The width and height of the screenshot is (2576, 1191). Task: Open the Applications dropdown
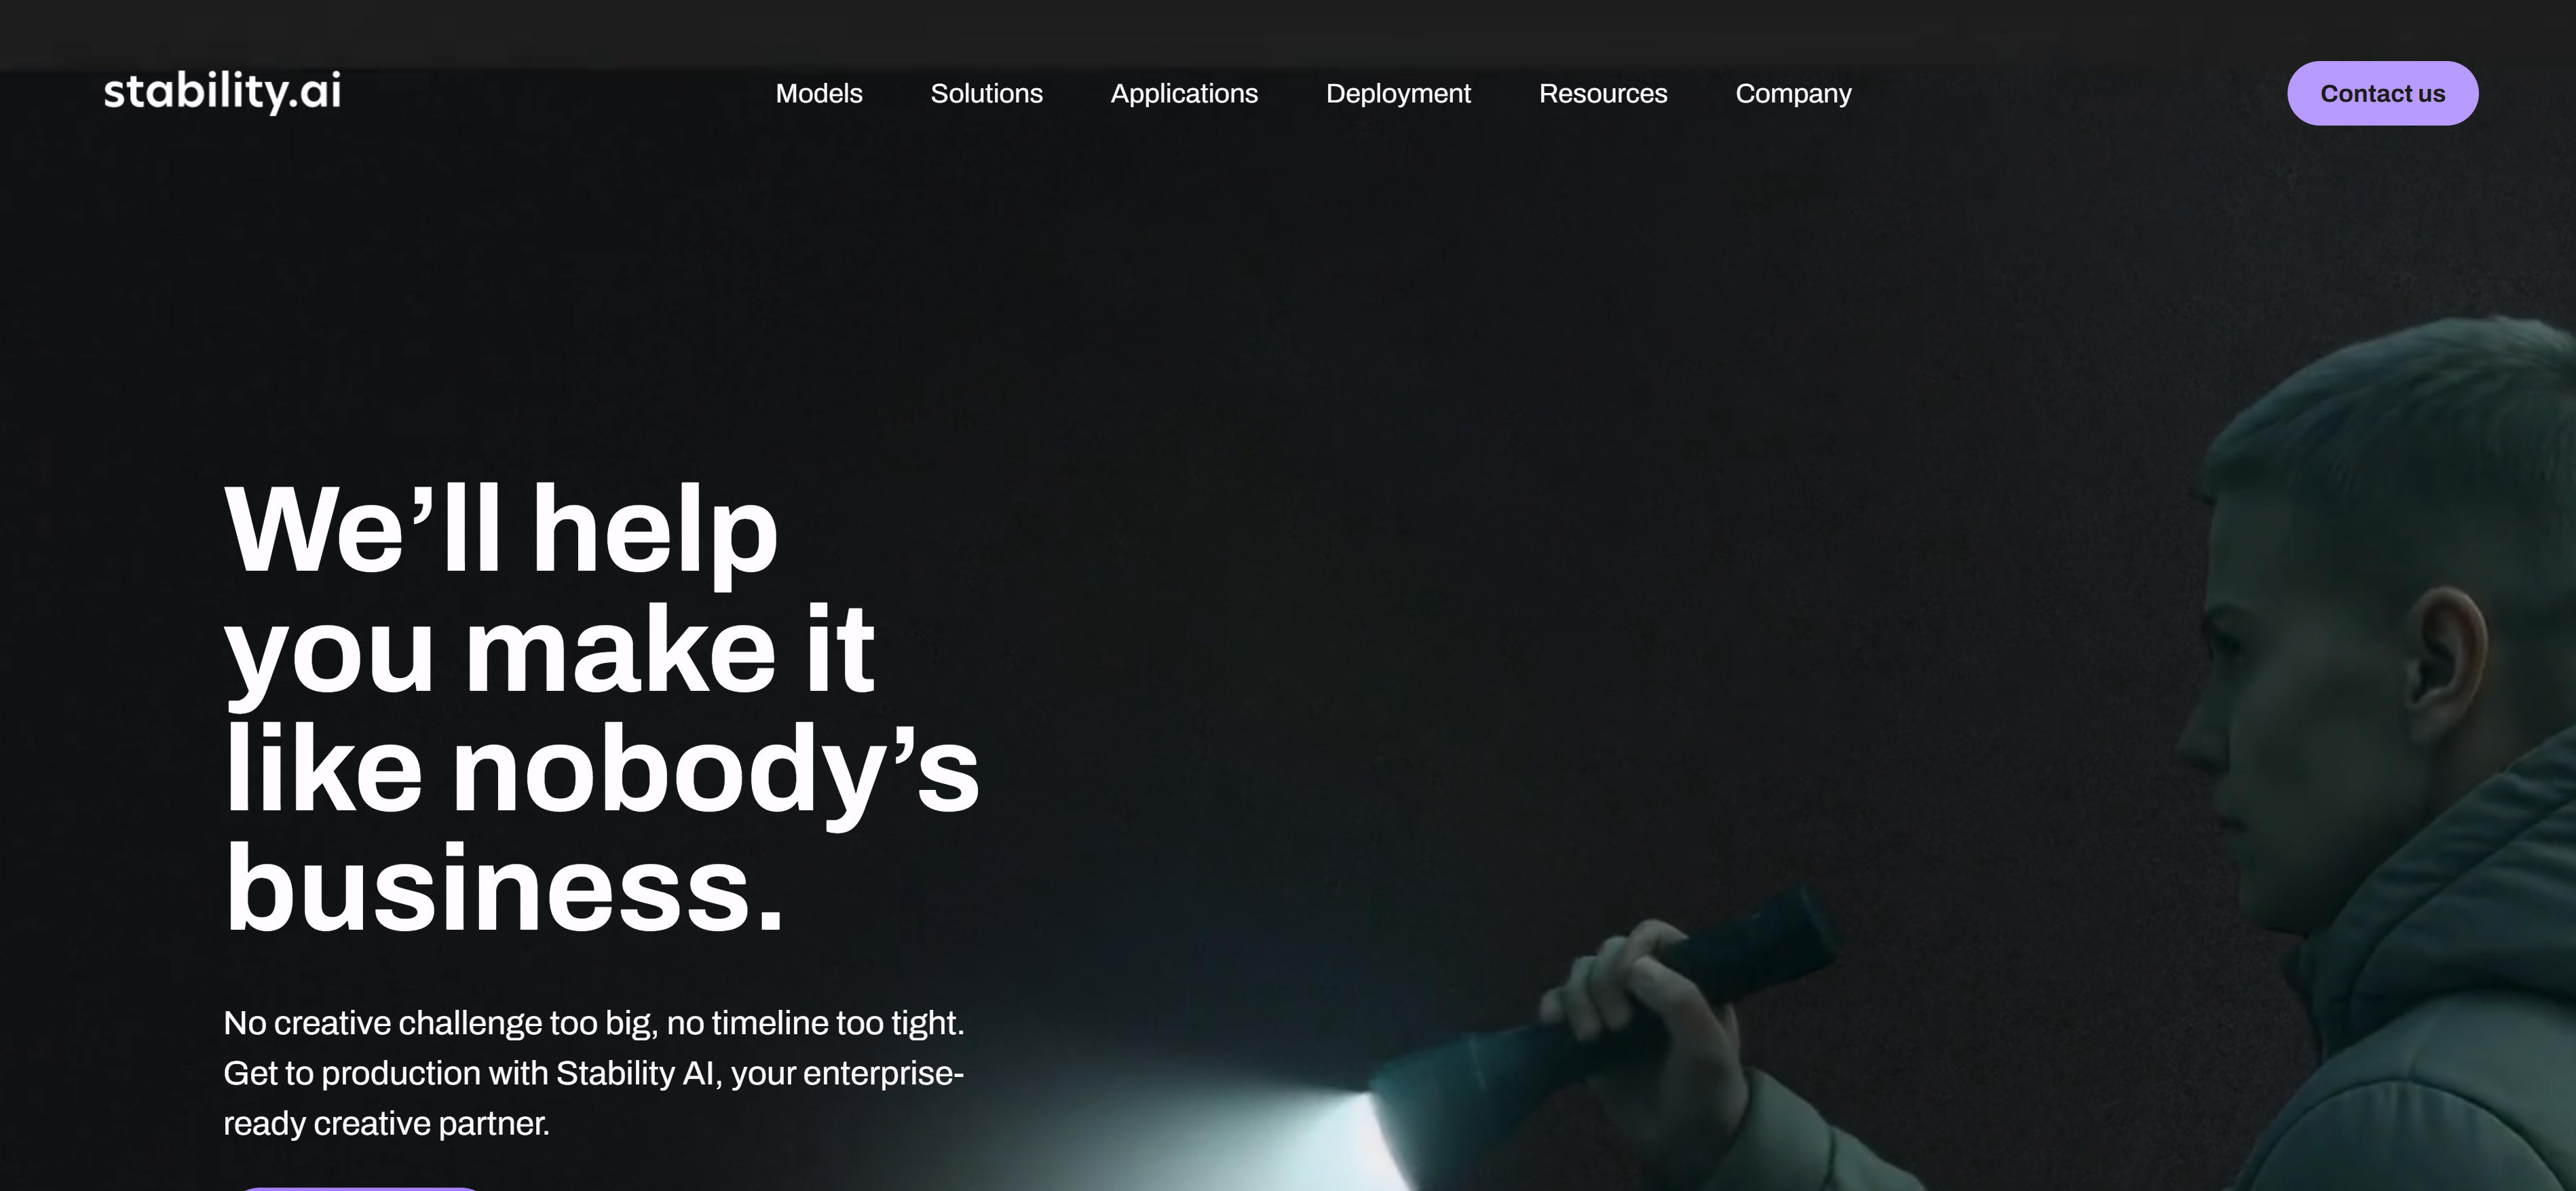[x=1184, y=94]
